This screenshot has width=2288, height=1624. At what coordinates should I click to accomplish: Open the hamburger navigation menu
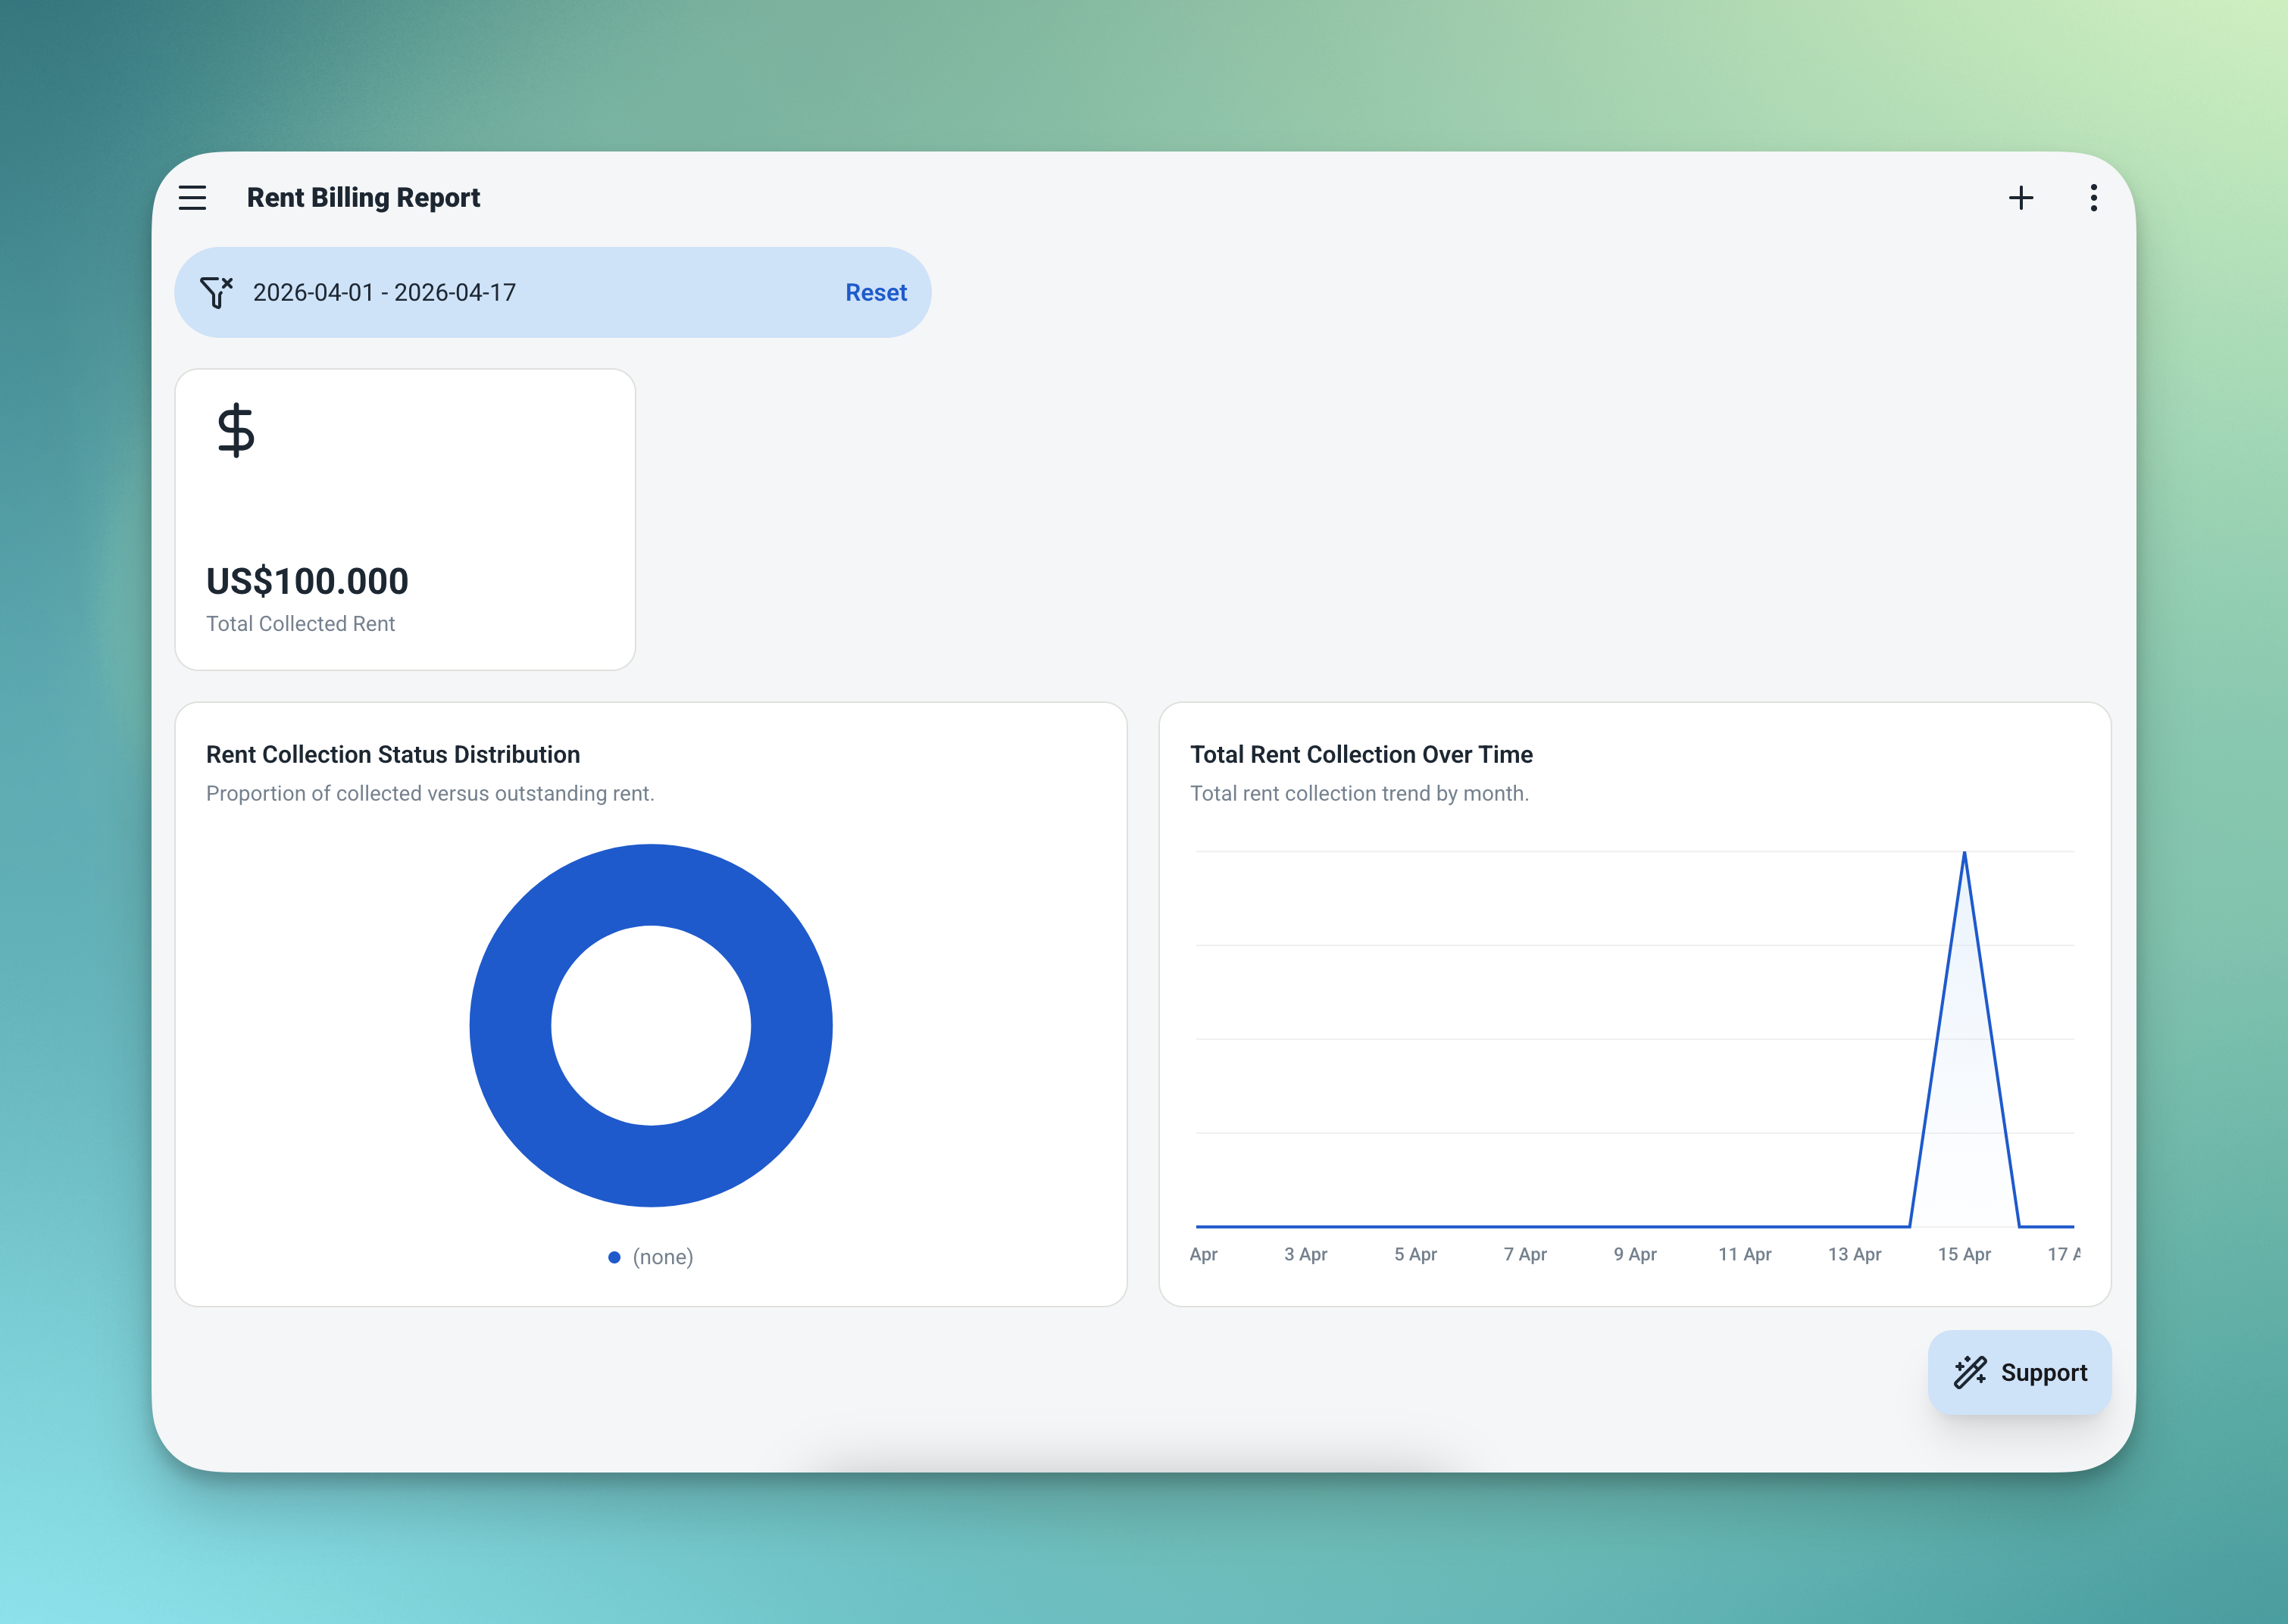192,198
